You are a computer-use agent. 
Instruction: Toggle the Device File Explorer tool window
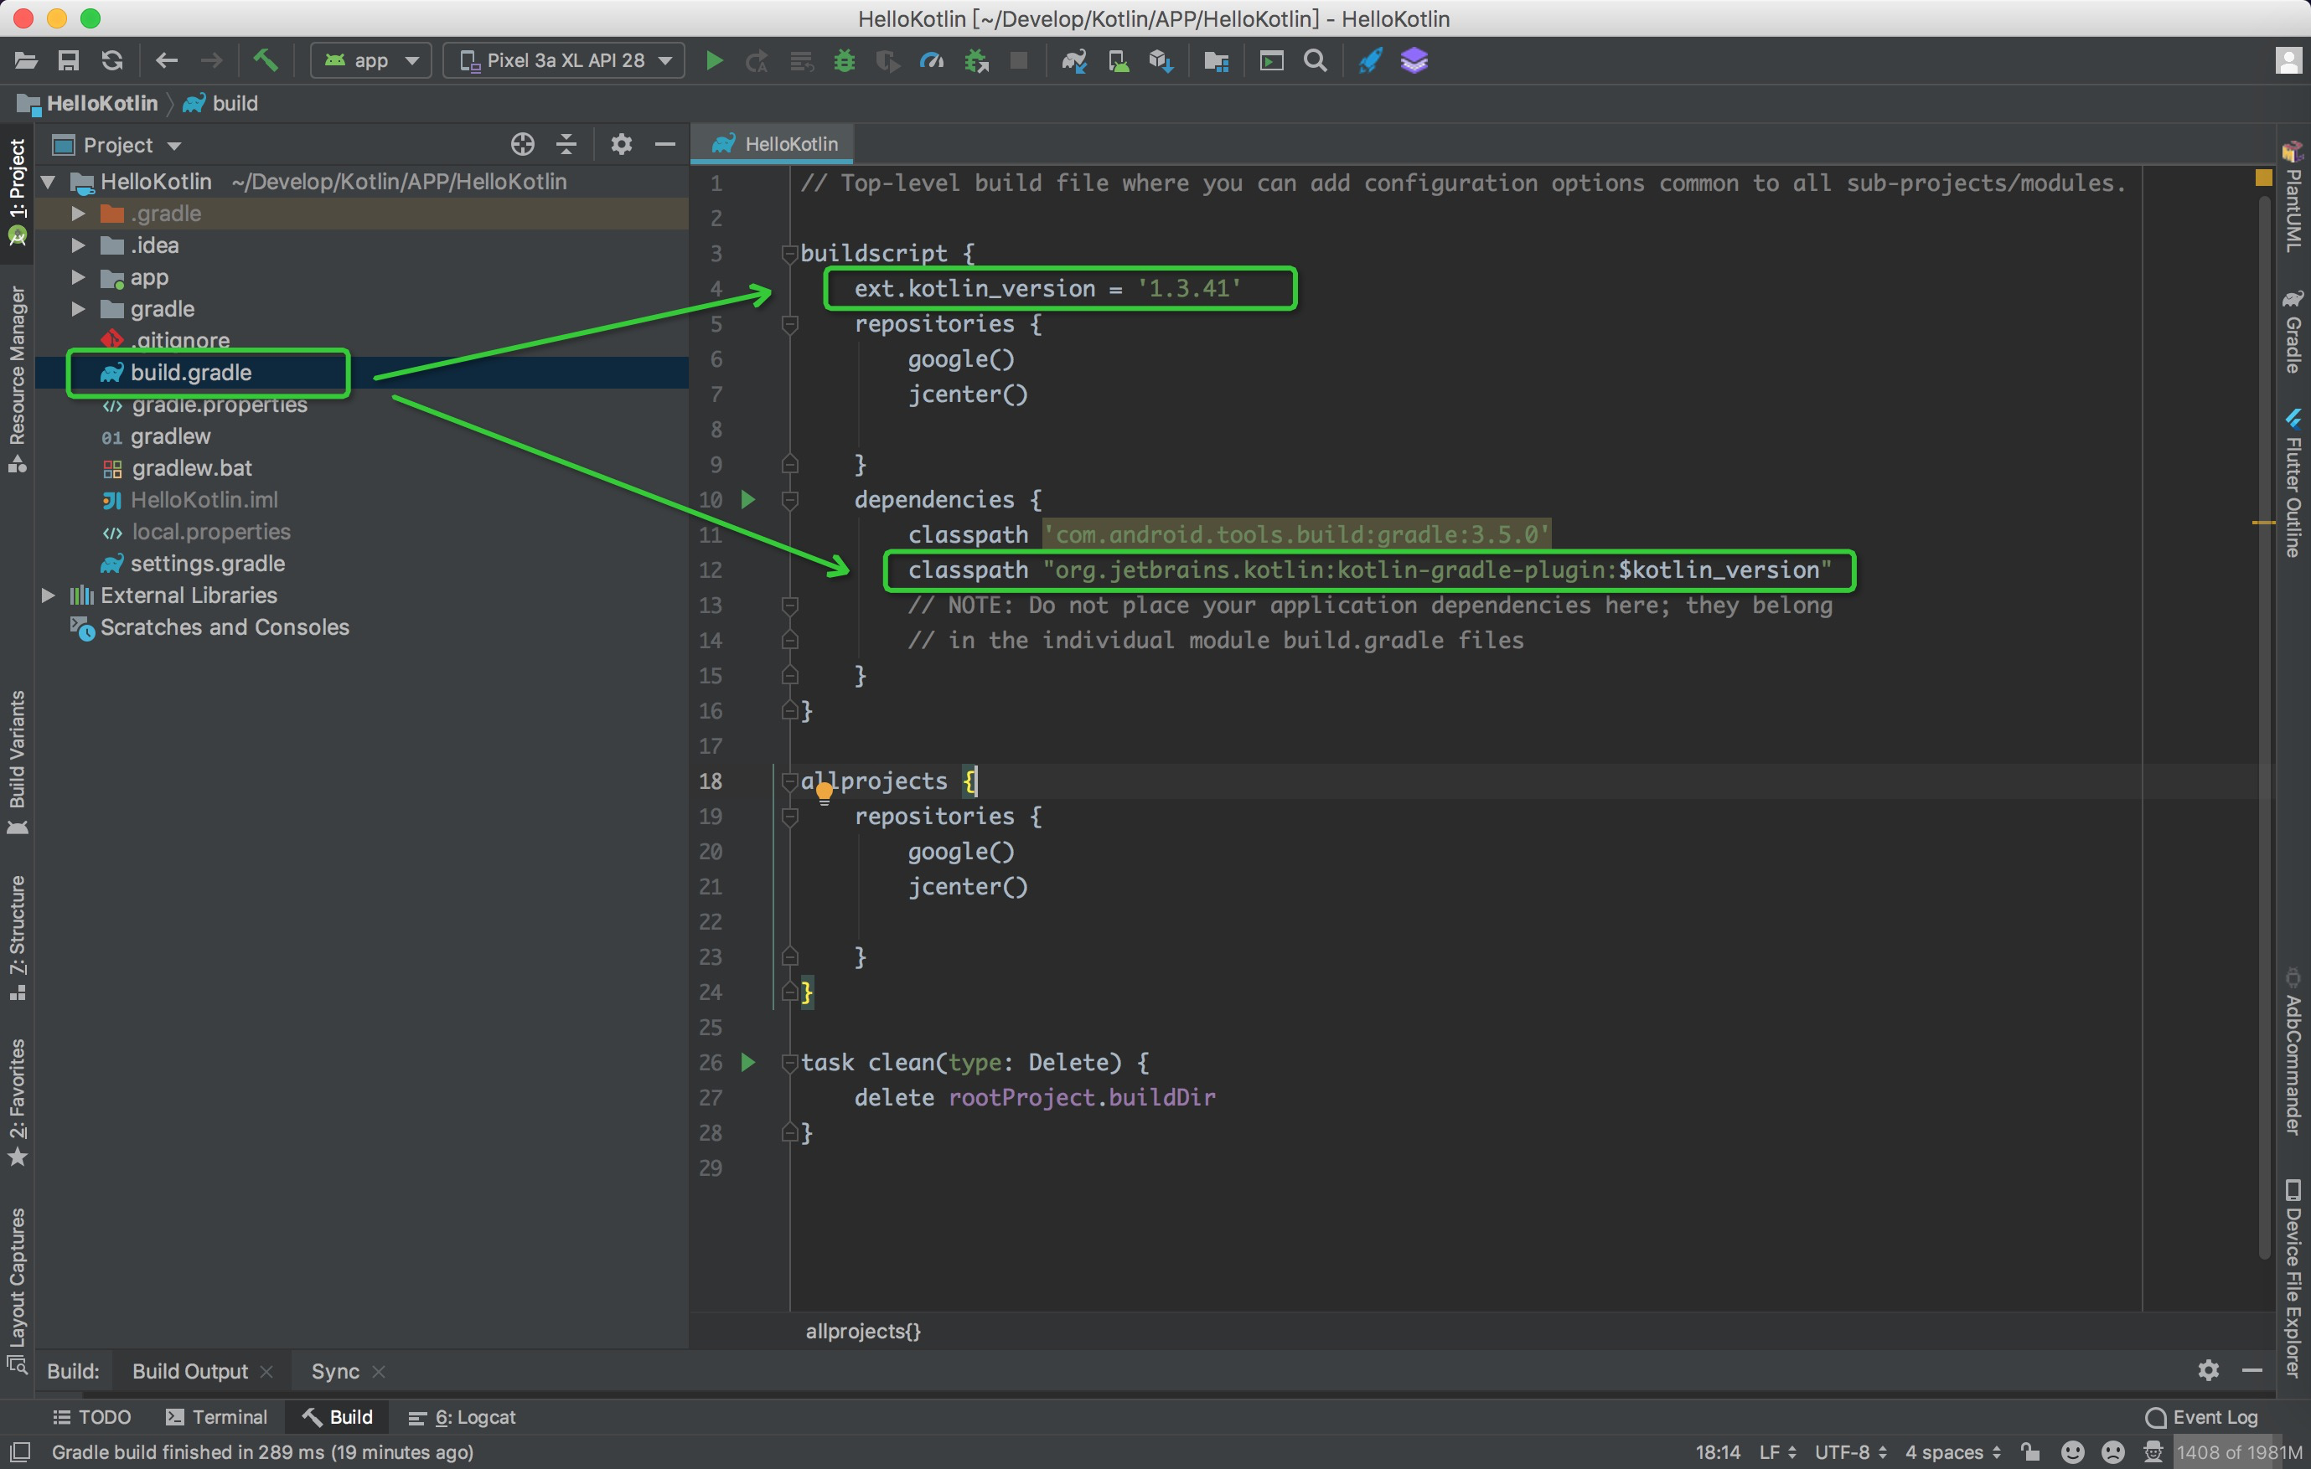pyautogui.click(x=2292, y=1278)
